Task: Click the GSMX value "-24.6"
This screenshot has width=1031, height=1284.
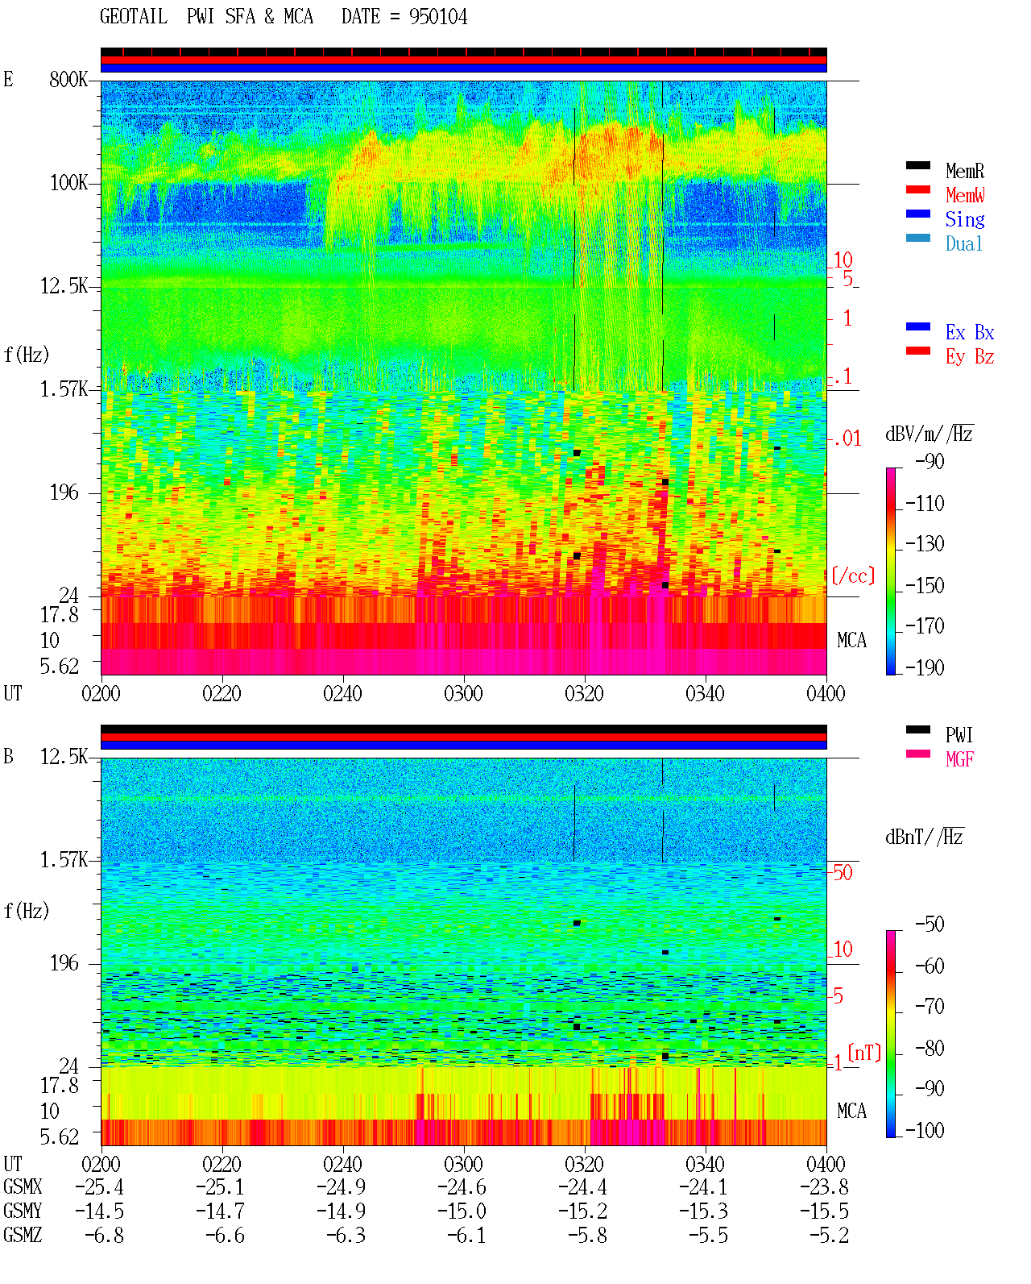Action: tap(462, 1187)
